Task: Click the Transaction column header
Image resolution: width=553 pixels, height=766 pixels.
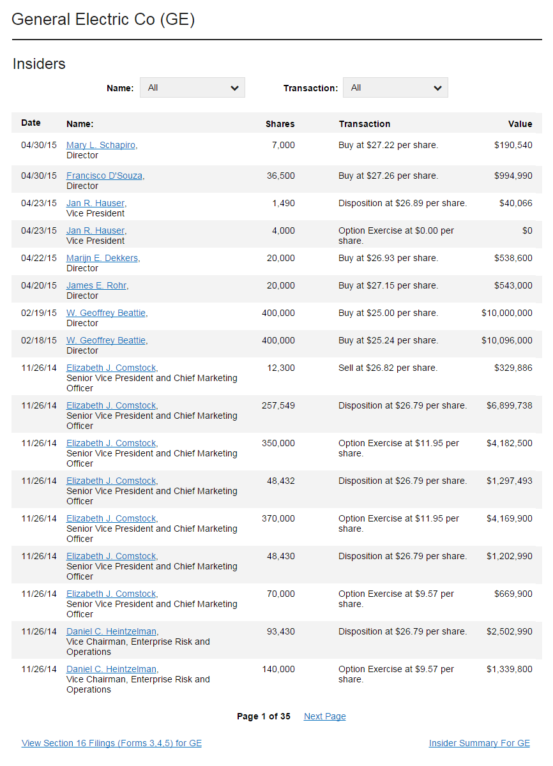Action: point(364,124)
